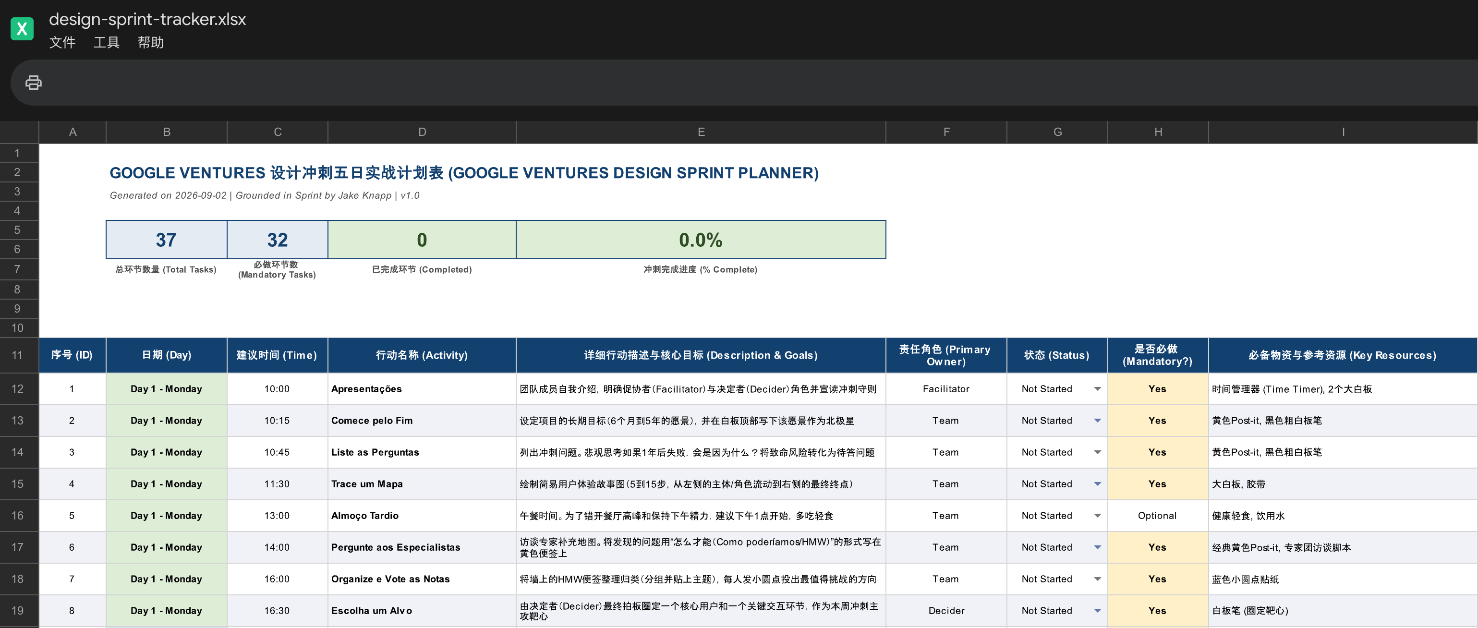
Task: Open Status dropdown for Almoço Tardio row
Action: pos(1097,516)
